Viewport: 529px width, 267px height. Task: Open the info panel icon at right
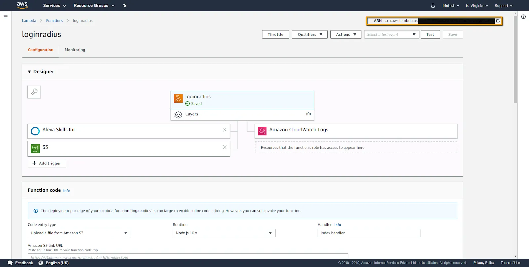tap(523, 17)
